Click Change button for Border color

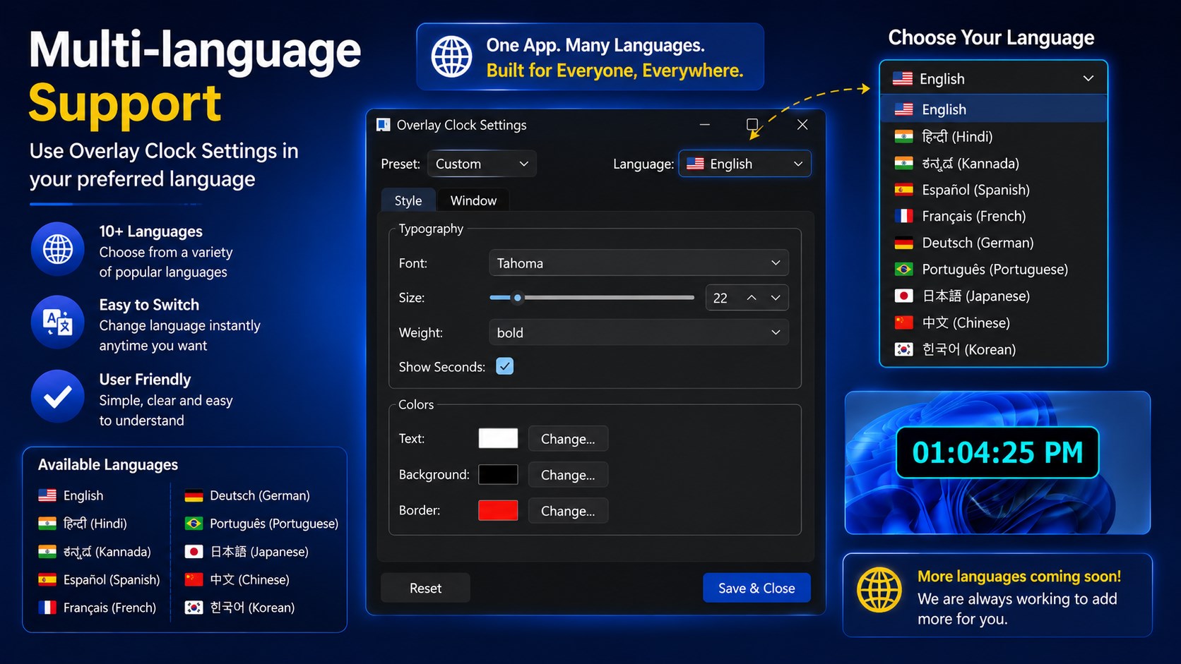568,511
